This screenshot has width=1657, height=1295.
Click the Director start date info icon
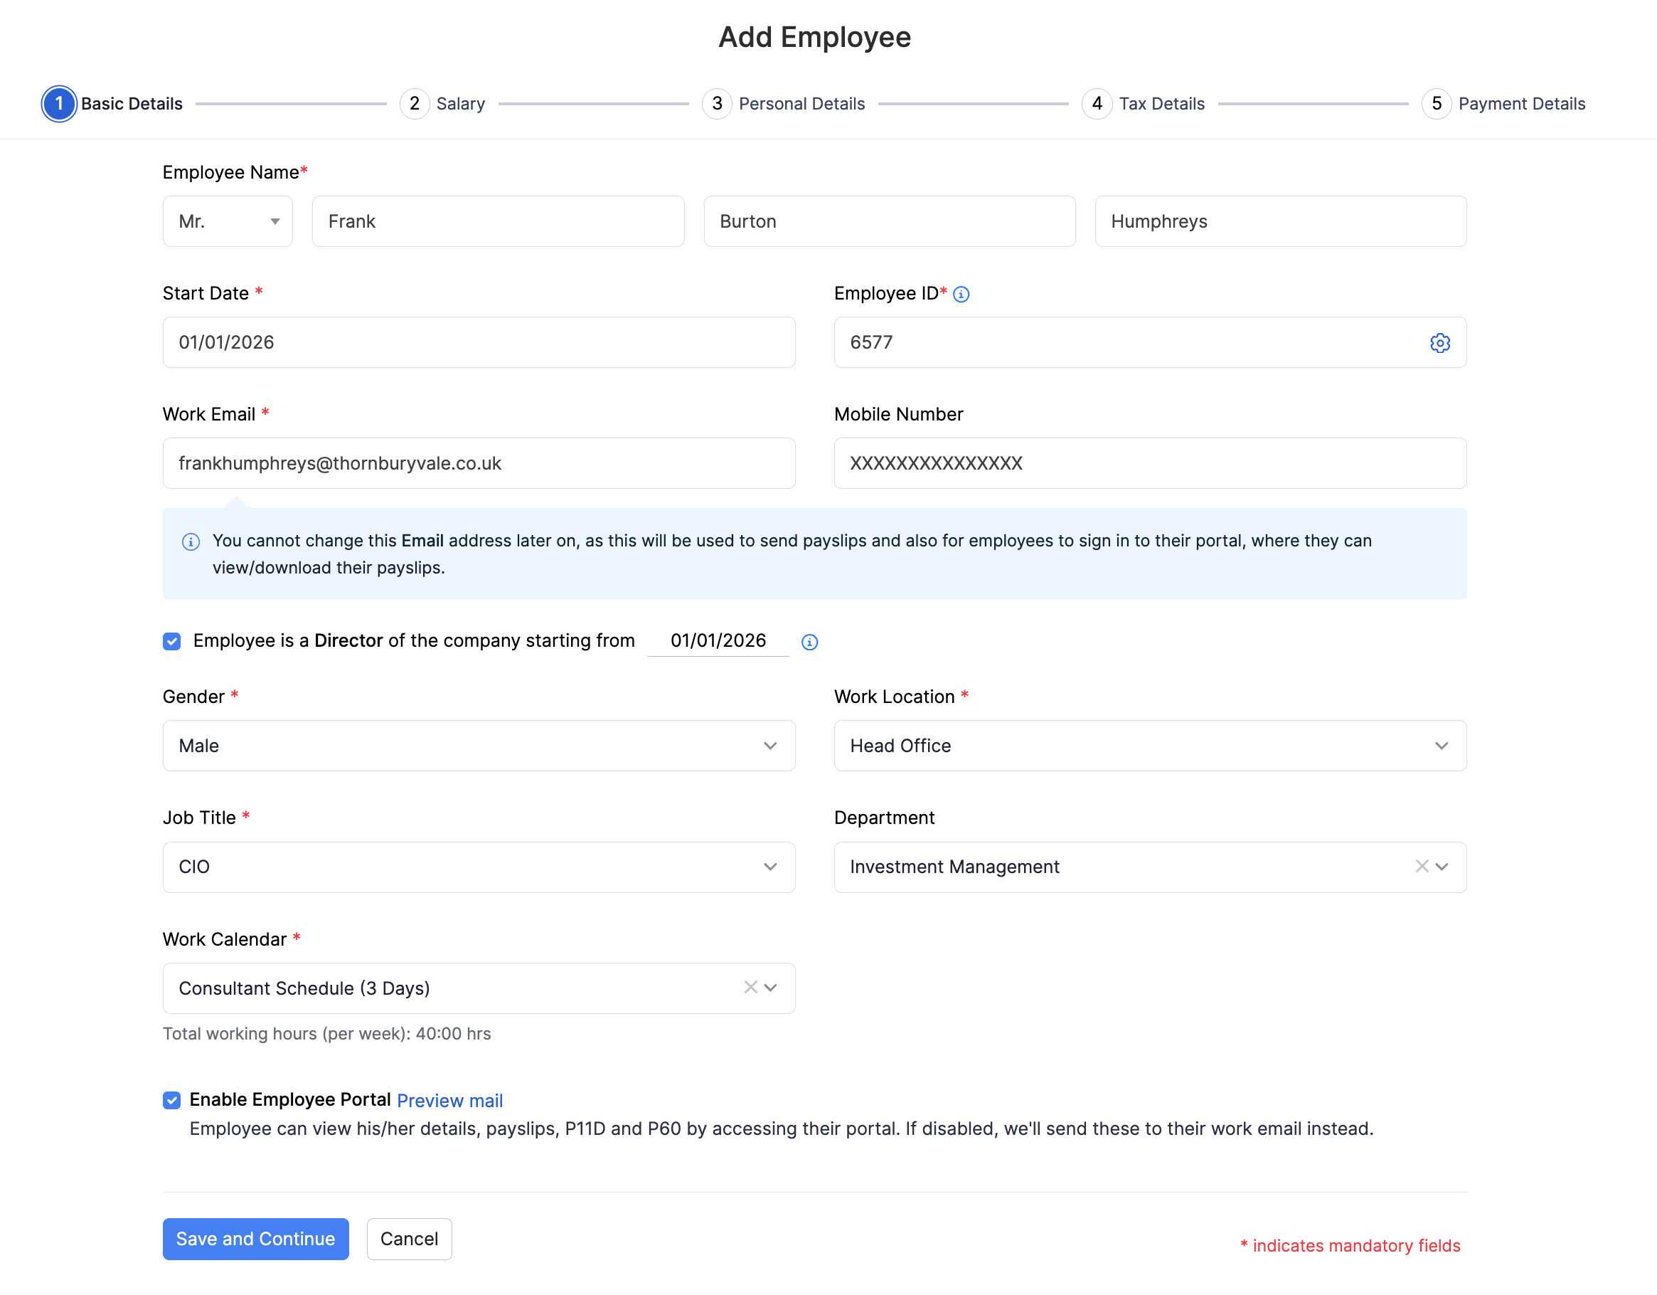(809, 643)
